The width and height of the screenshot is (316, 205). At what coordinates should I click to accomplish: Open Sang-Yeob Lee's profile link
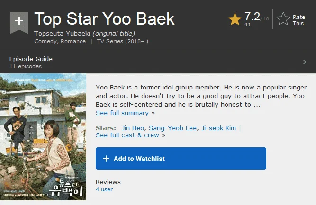tap(172, 128)
